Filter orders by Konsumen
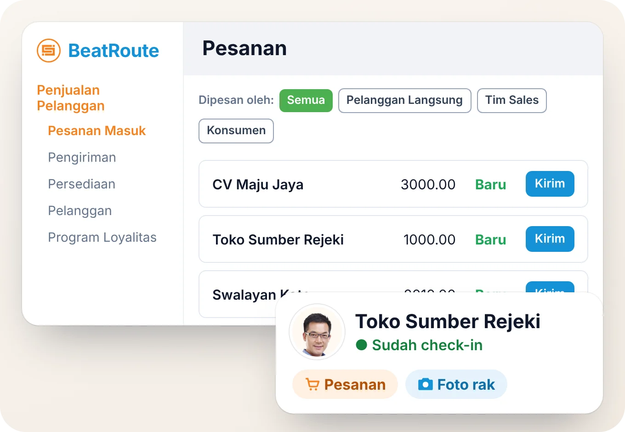Screen dimensions: 625x432 click(236, 131)
